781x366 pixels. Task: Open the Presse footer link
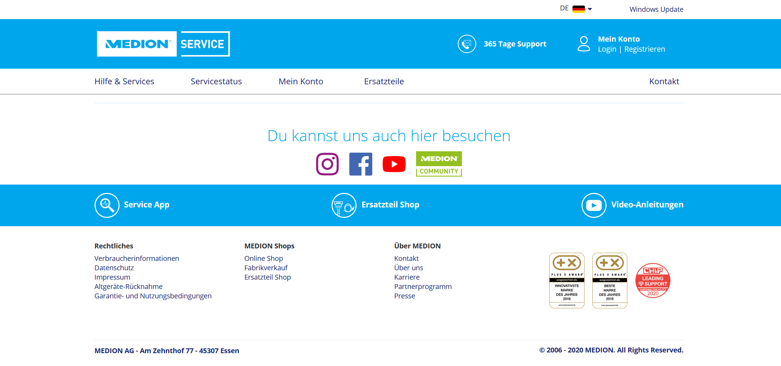(405, 296)
